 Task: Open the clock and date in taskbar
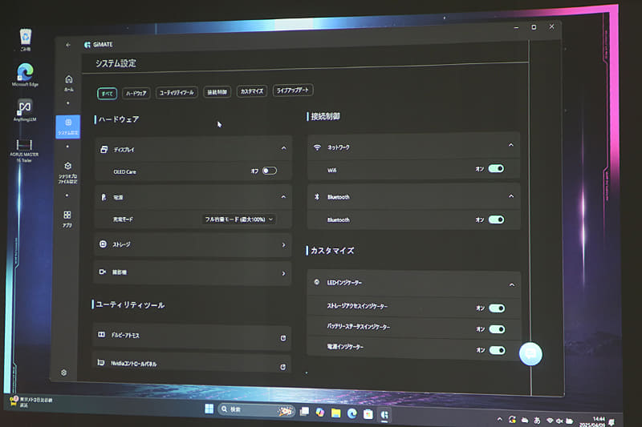tap(594, 421)
